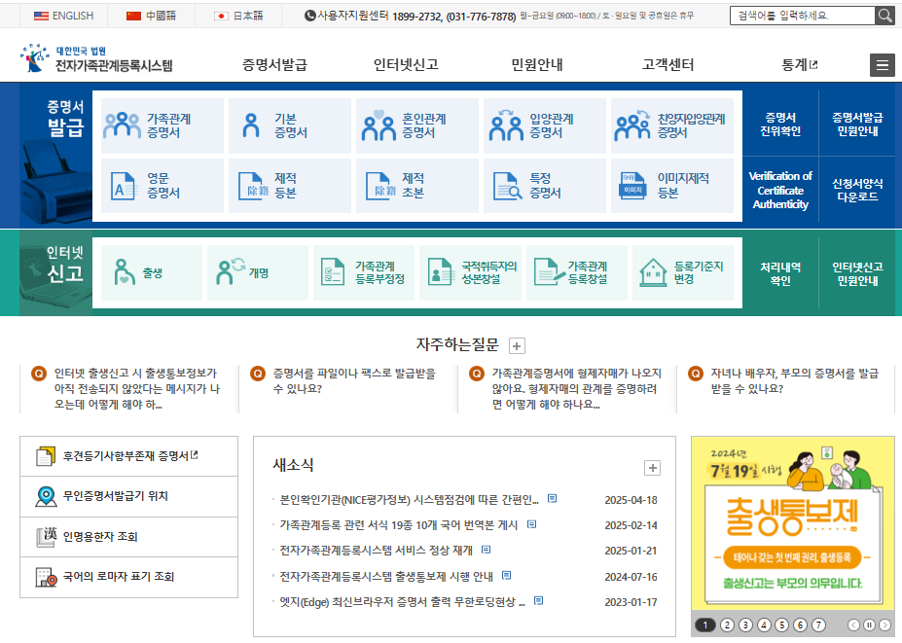
Task: Expand 자주하는질문 plus button
Action: click(517, 346)
